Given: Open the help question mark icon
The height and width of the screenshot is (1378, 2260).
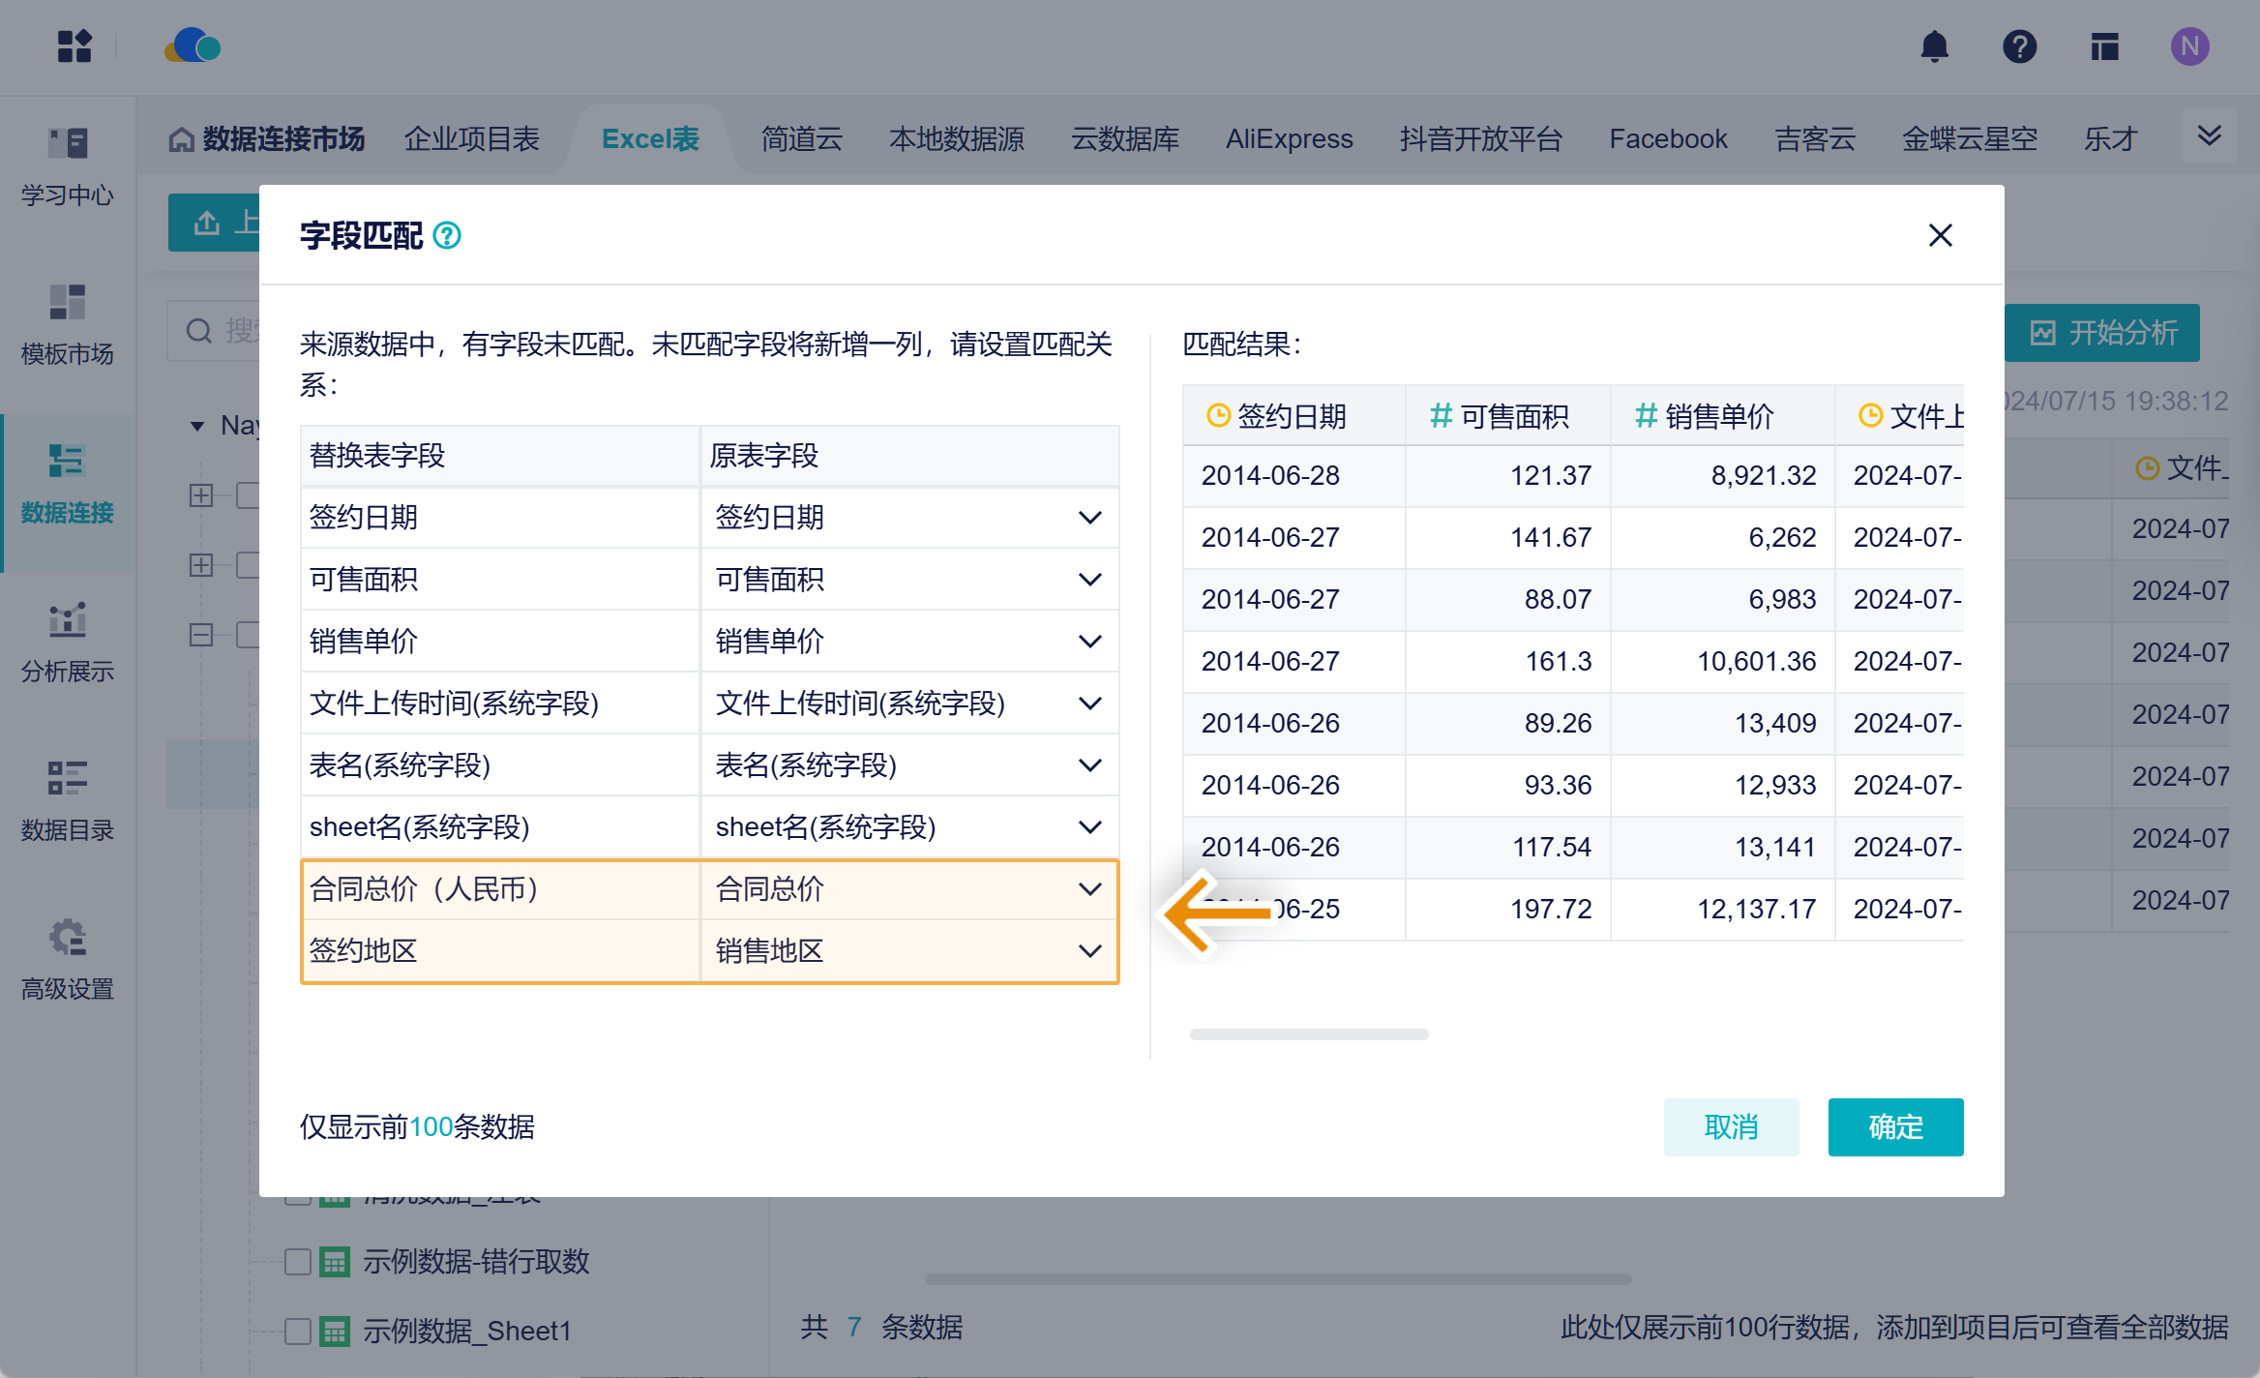Looking at the screenshot, I should click(x=2019, y=46).
